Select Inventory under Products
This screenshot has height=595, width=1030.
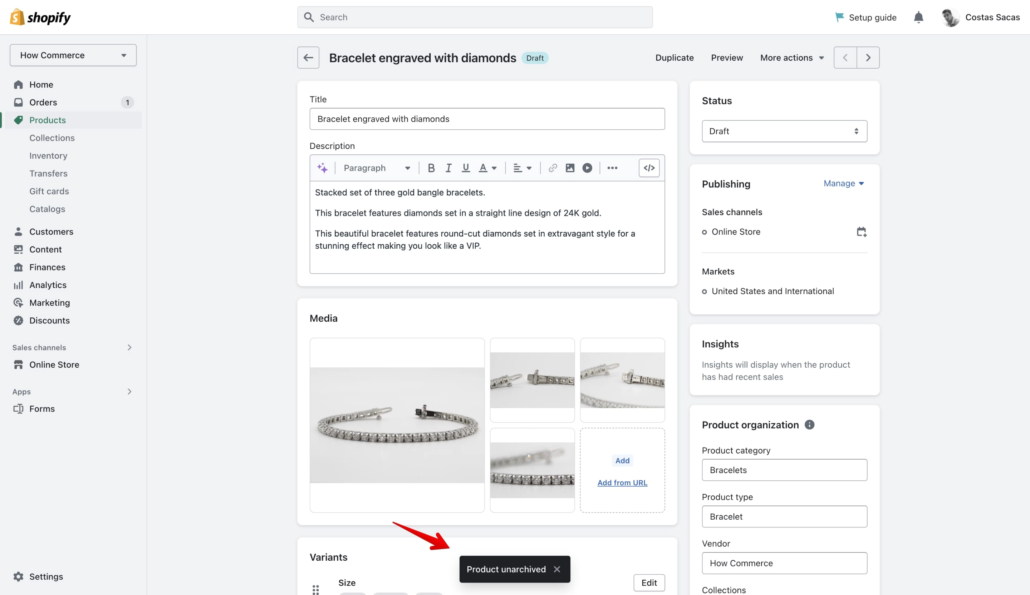pyautogui.click(x=48, y=155)
